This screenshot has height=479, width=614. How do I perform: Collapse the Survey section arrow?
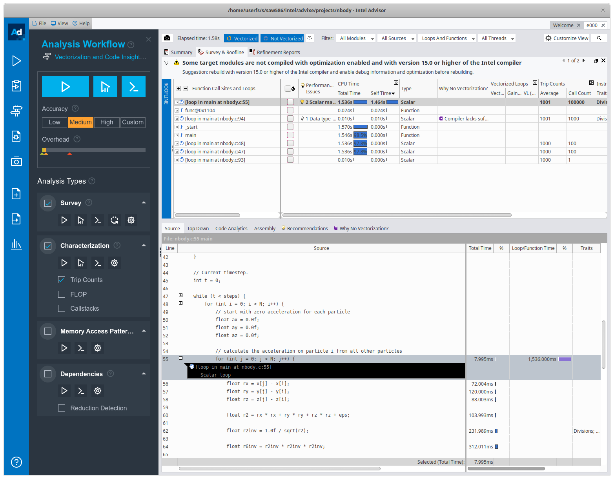point(144,203)
